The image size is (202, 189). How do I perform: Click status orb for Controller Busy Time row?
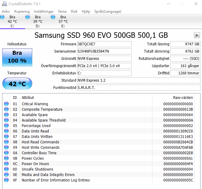(x=6, y=153)
